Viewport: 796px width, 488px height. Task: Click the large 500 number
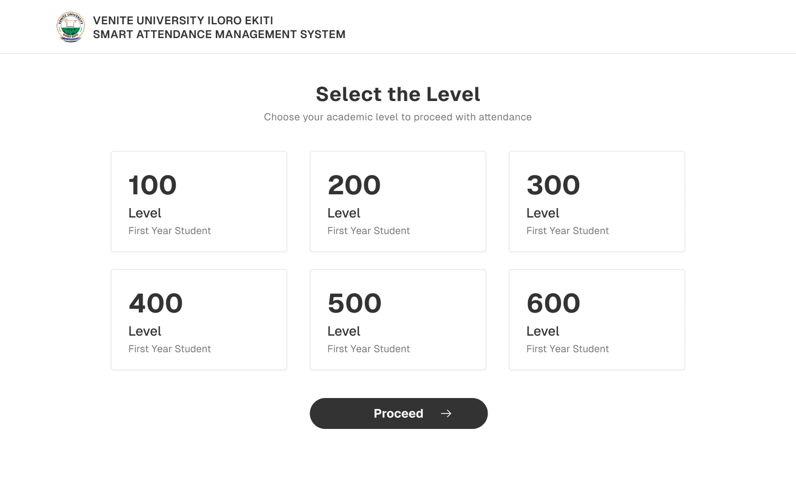click(x=355, y=303)
